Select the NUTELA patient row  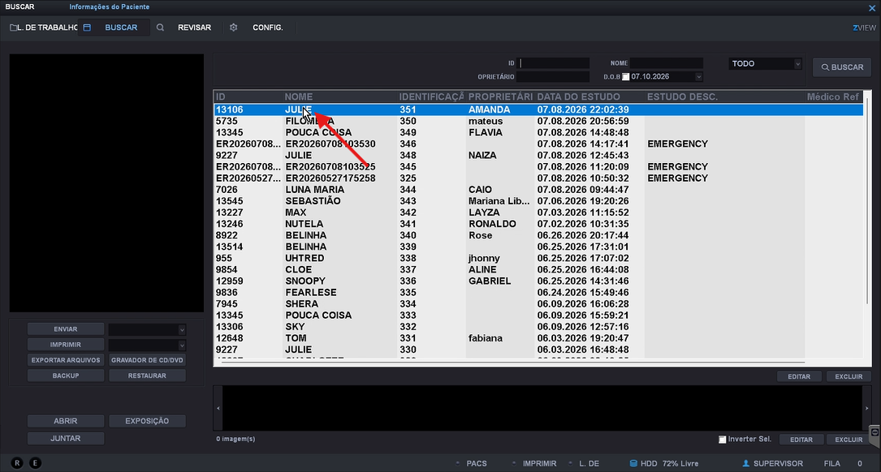tap(539, 224)
